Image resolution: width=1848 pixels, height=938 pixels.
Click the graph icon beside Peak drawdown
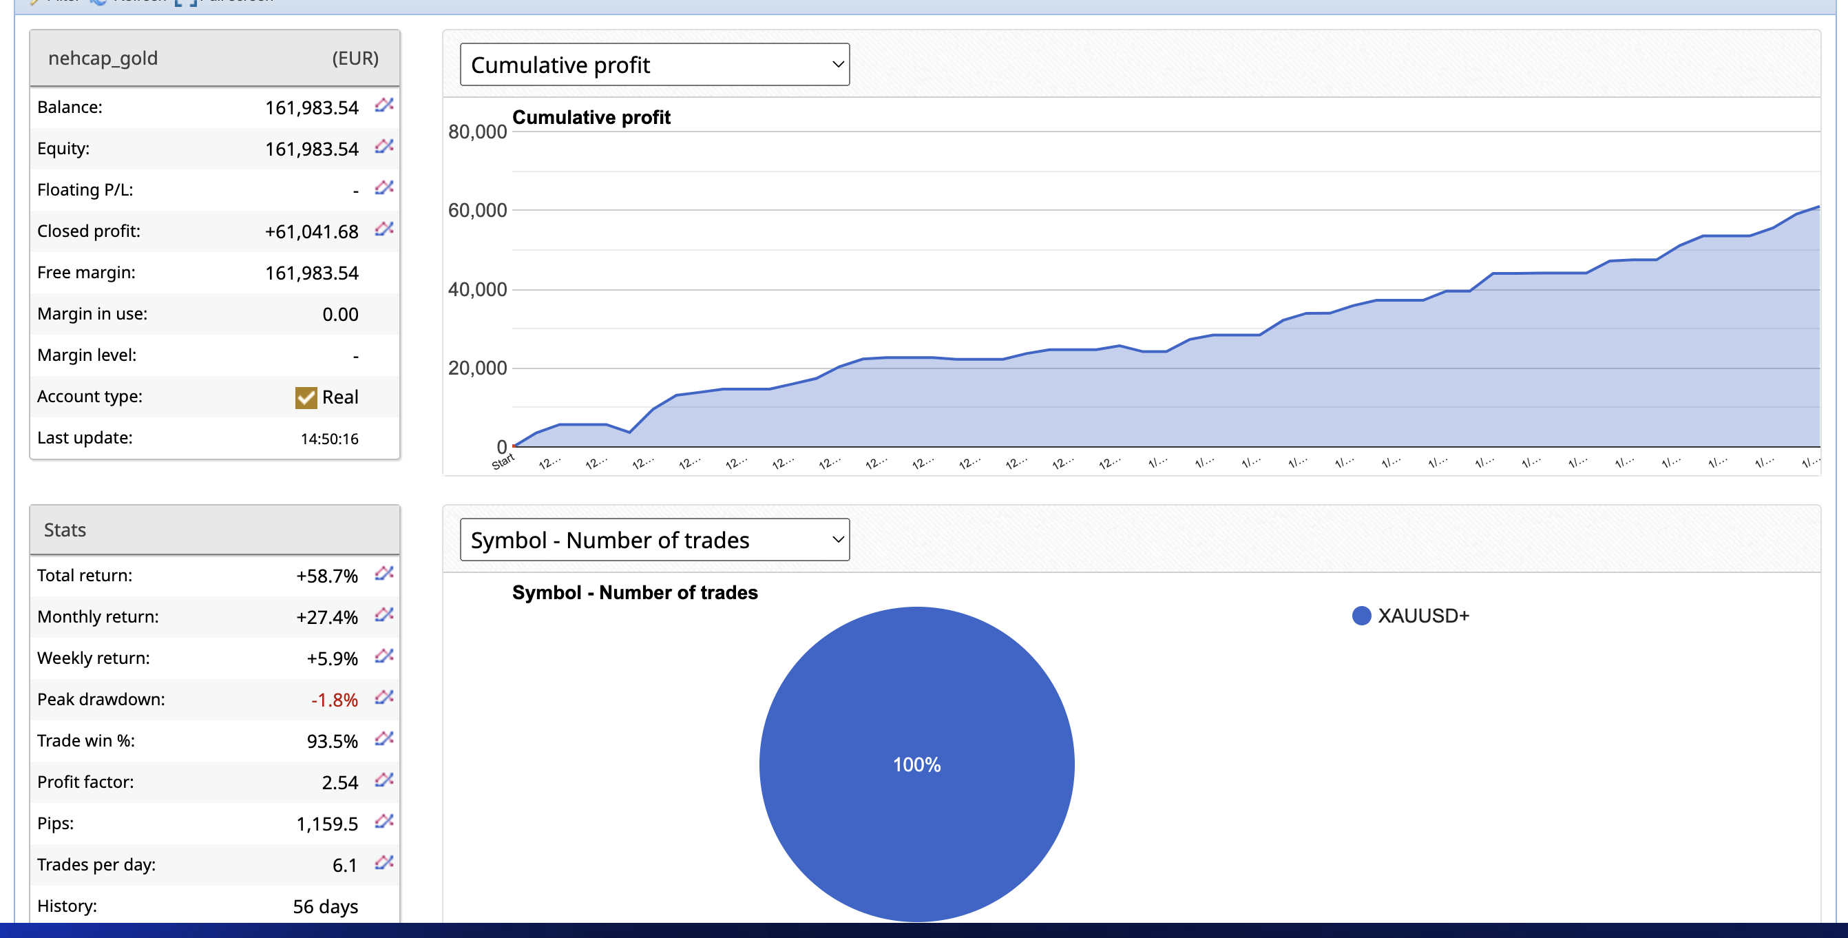(x=384, y=698)
